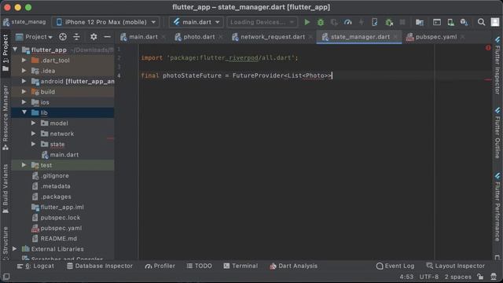The image size is (503, 283).
Task: Open TODO tool window
Action: tap(199, 266)
